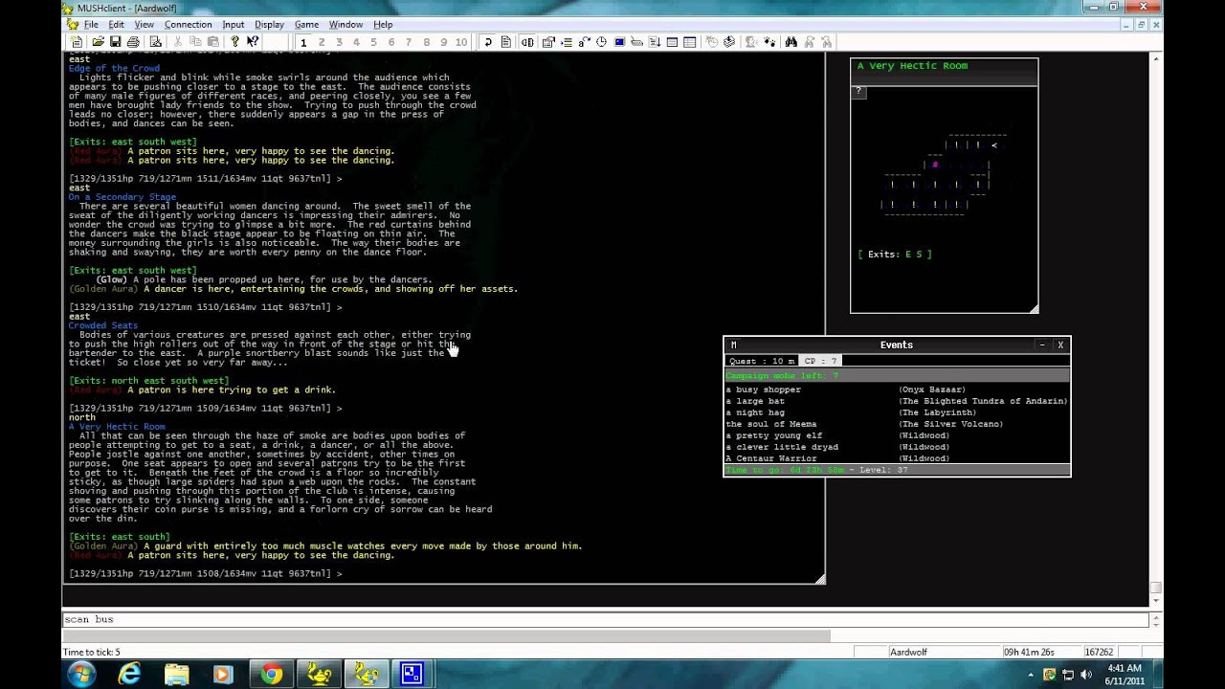Click the M button in Events title bar

pyautogui.click(x=733, y=344)
